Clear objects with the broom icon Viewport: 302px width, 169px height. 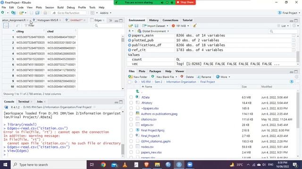[x=195, y=26]
